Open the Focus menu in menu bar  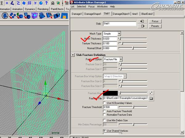(92, 6)
